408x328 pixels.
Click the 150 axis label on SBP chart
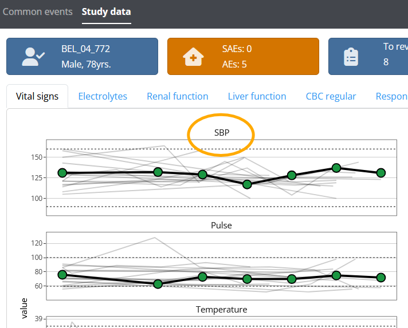click(x=37, y=157)
